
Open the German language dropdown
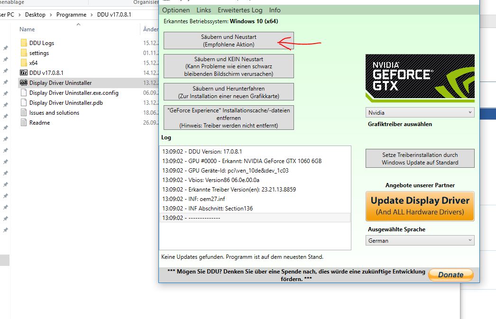420,241
